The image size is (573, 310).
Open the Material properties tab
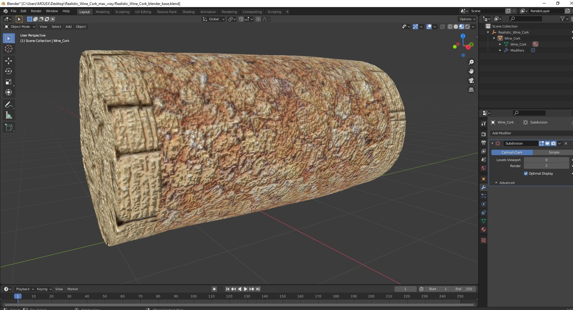tap(483, 230)
